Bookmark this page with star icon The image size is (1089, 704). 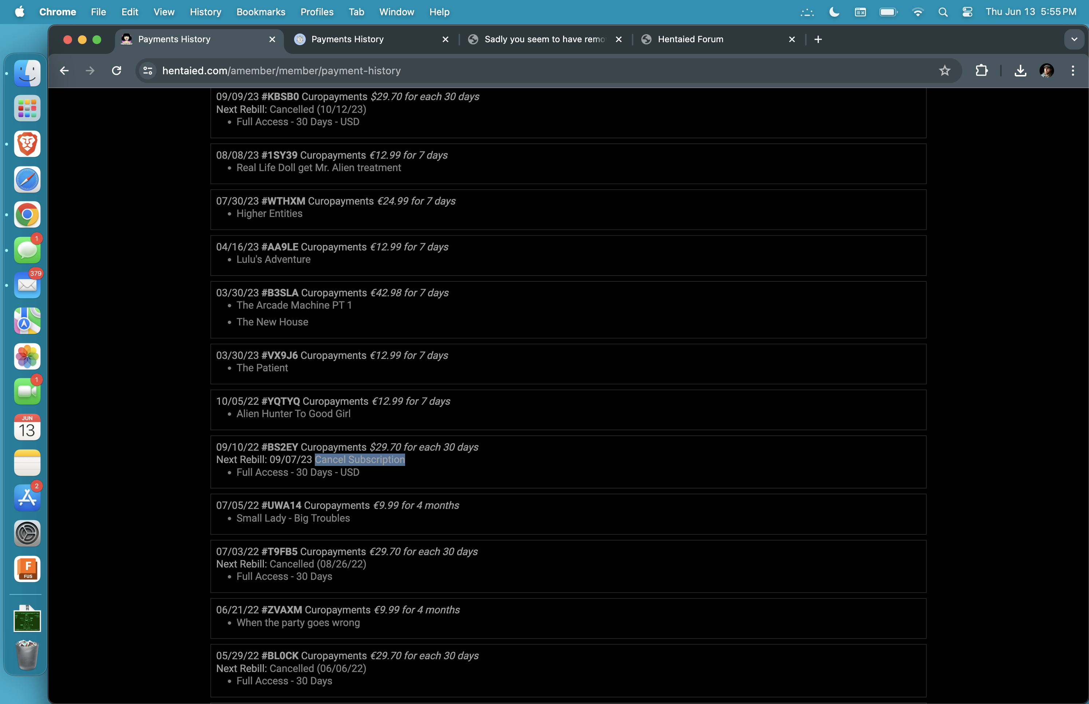point(944,70)
